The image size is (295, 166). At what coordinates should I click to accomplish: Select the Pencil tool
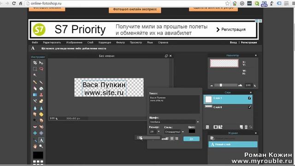[35, 82]
